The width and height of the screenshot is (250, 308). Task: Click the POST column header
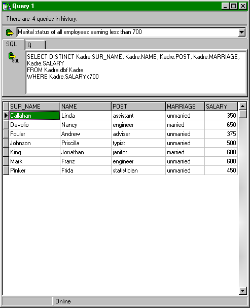tap(138, 107)
